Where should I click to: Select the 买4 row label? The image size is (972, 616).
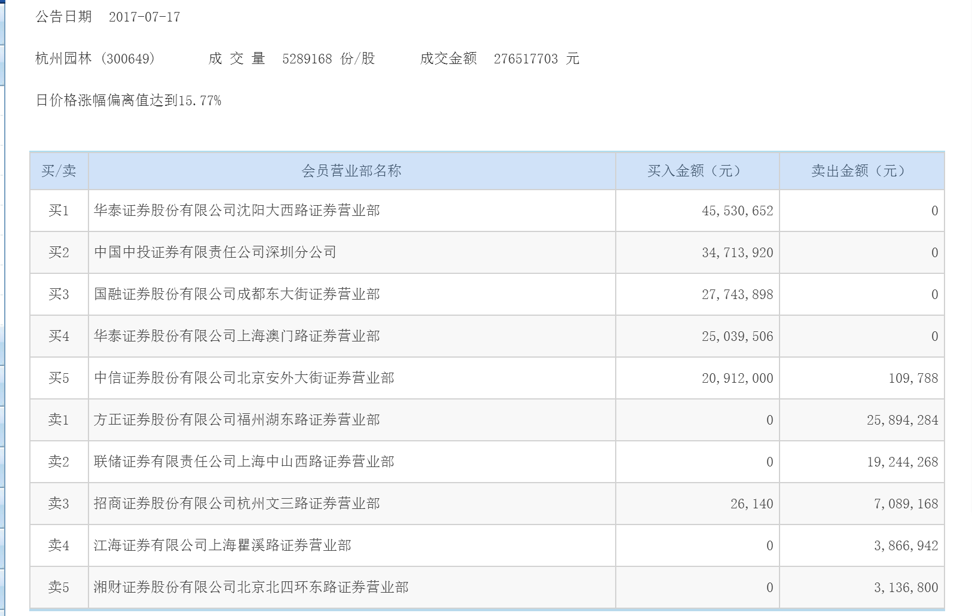(x=59, y=336)
